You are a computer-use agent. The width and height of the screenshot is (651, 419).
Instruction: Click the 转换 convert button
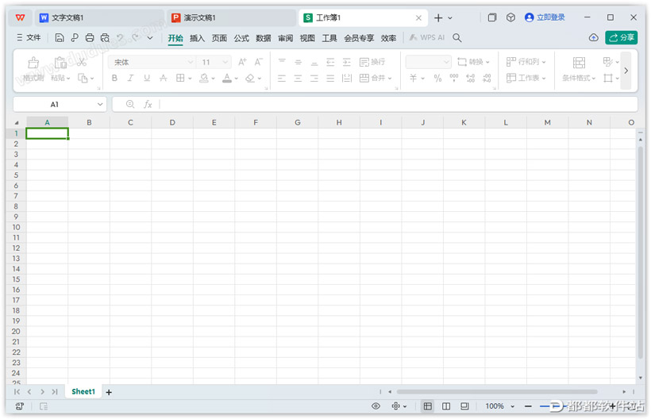(474, 62)
